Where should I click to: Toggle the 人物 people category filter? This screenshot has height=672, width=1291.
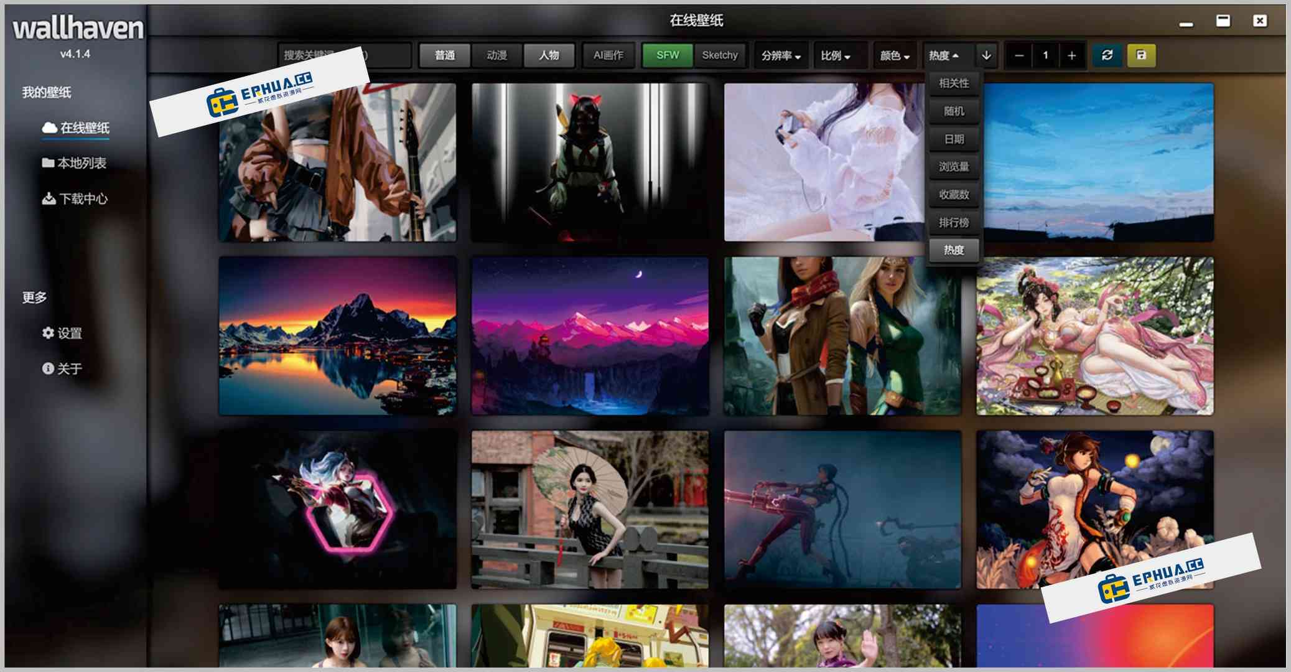(549, 55)
